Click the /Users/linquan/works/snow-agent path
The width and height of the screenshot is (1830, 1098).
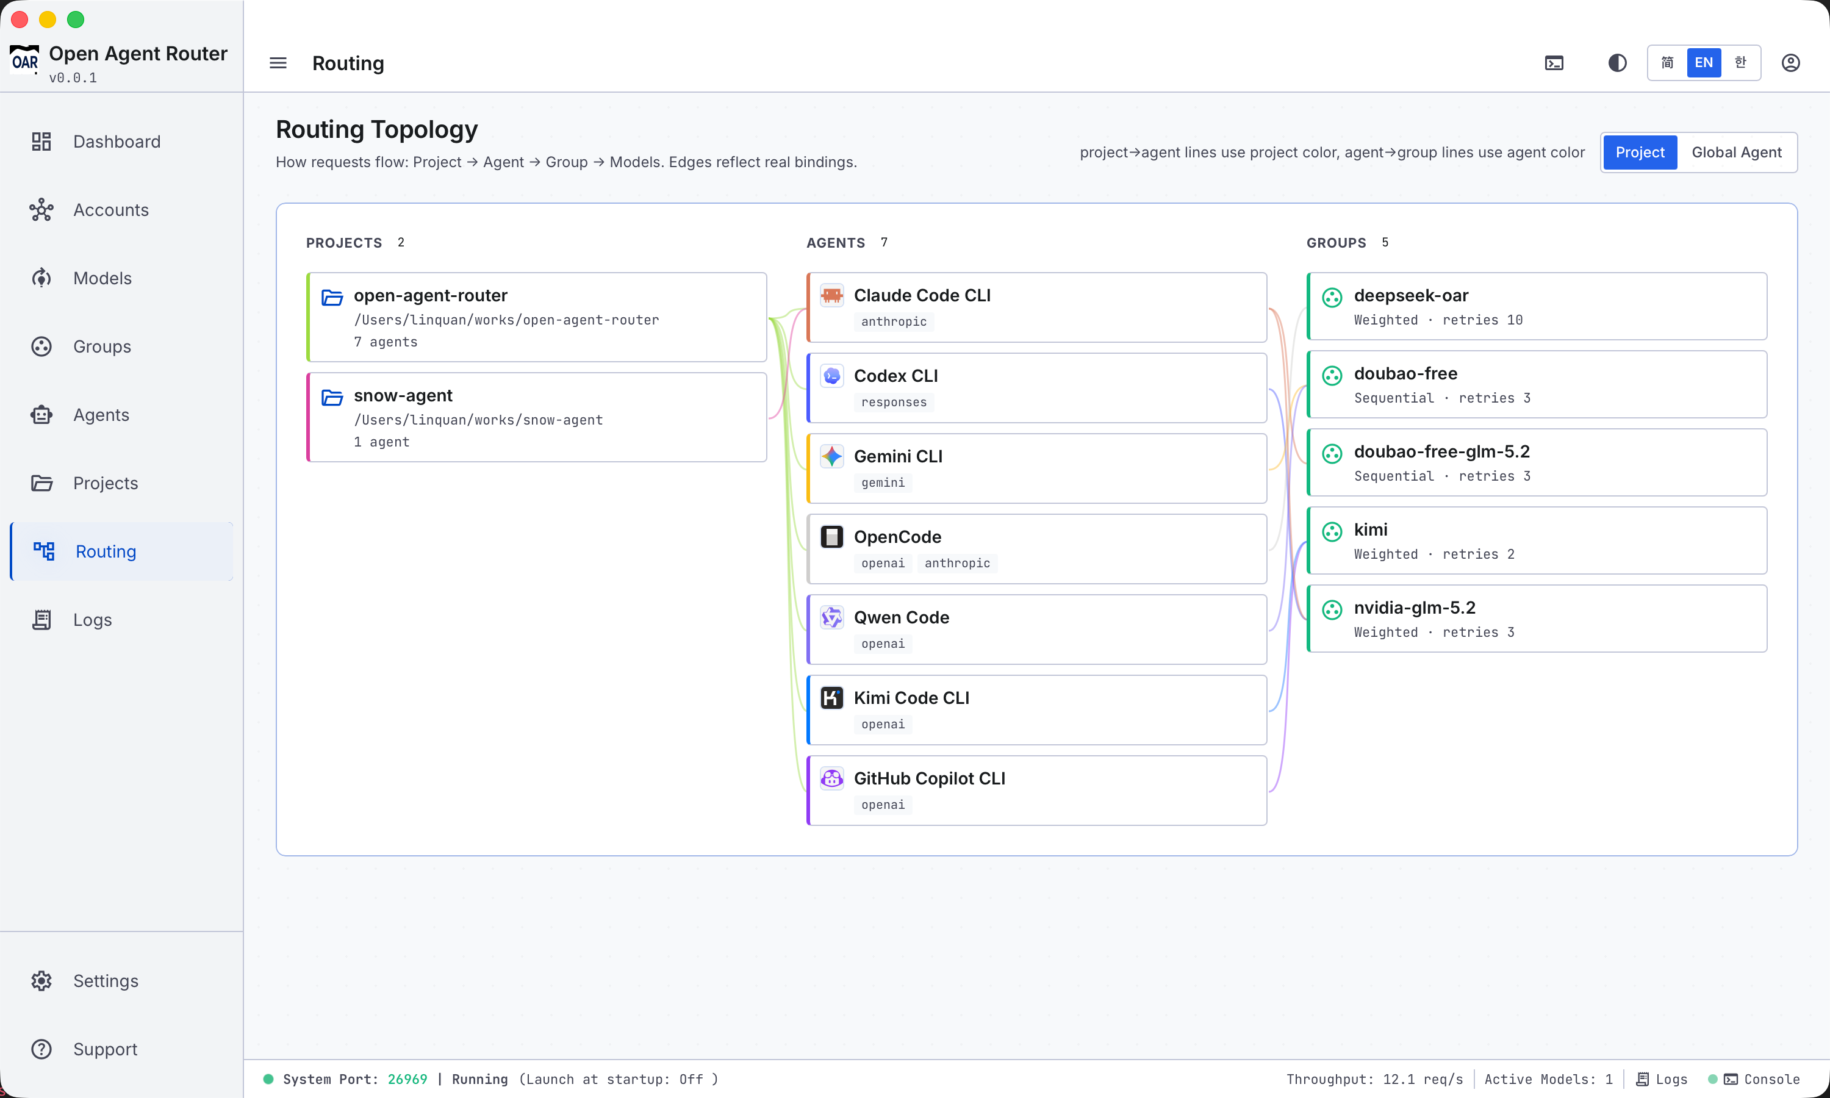click(x=478, y=420)
